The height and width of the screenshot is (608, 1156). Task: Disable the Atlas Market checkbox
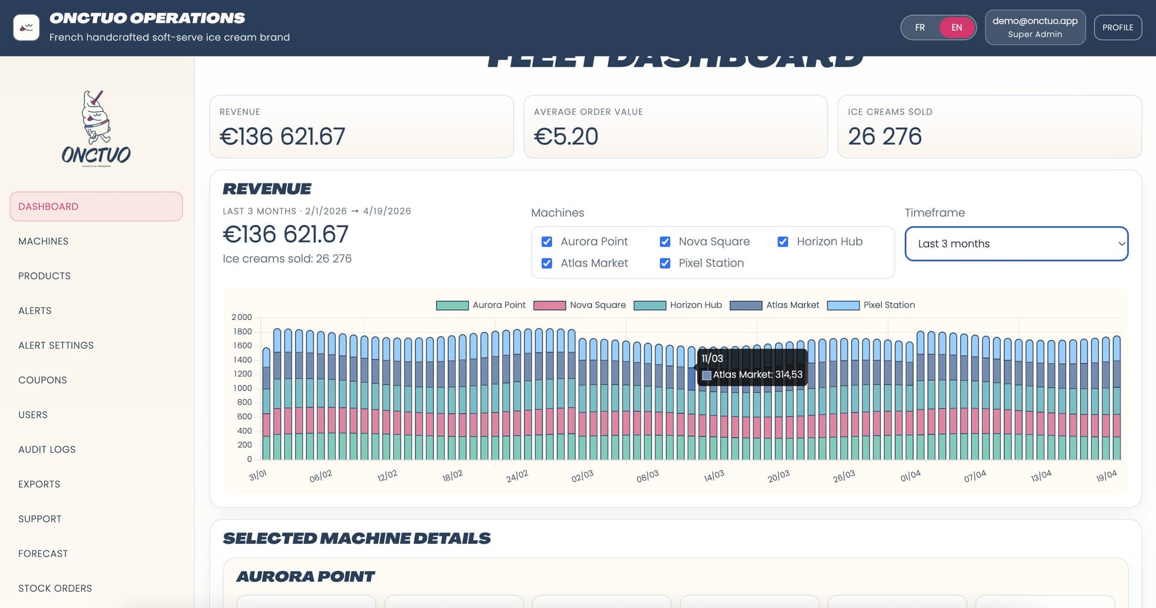[547, 263]
